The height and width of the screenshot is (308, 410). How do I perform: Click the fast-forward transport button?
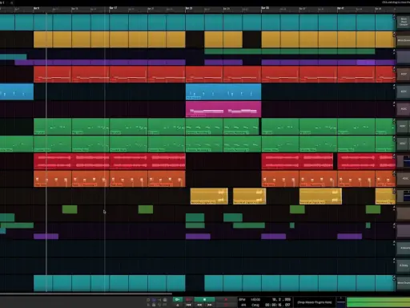[210, 305]
